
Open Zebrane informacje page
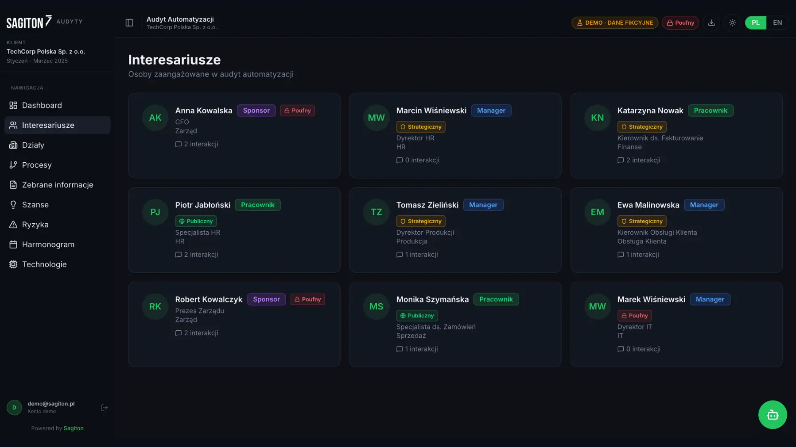coord(58,185)
